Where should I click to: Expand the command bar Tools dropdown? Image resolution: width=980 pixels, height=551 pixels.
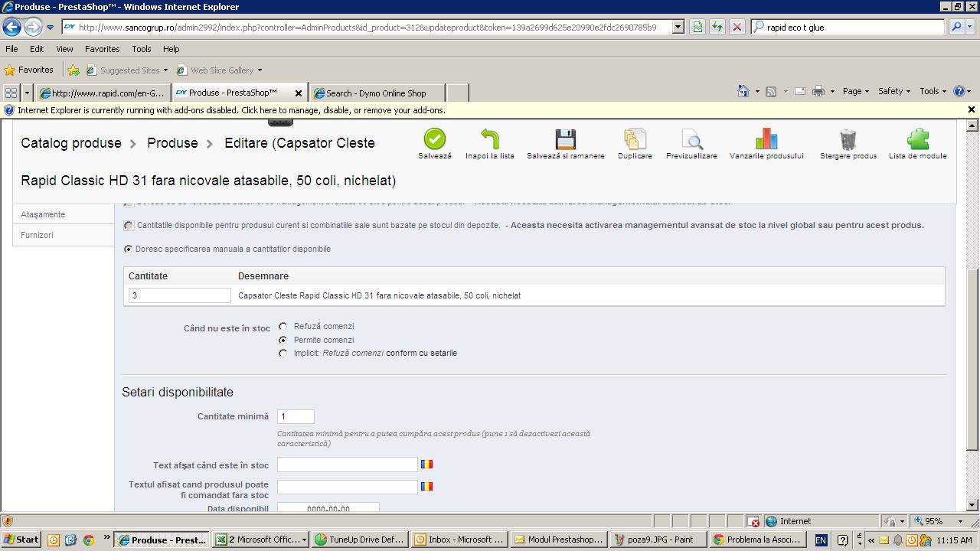coord(933,91)
